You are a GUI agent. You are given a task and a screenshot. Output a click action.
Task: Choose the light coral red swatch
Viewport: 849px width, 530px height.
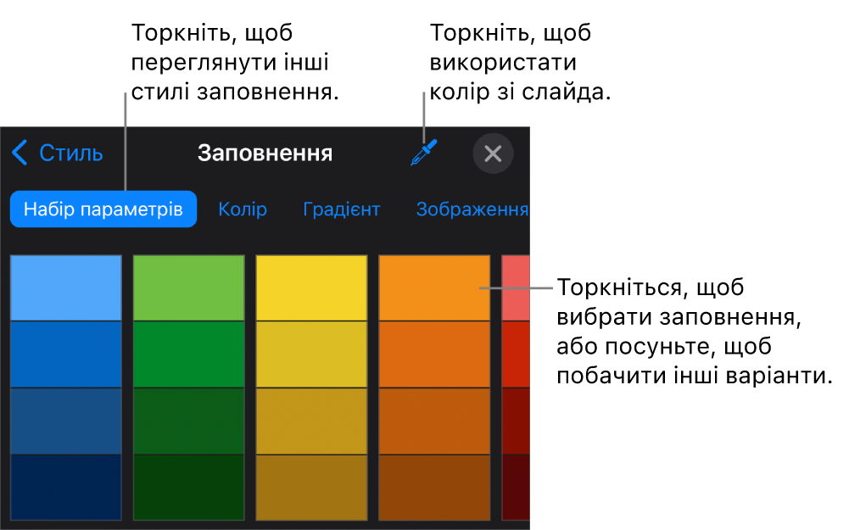coord(516,288)
